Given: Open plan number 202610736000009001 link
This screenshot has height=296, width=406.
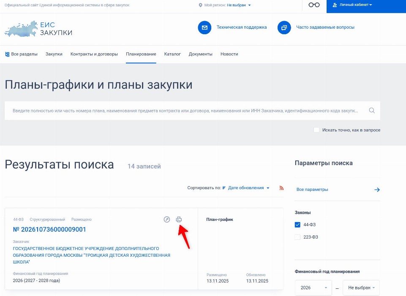Looking at the screenshot, I should [49, 230].
